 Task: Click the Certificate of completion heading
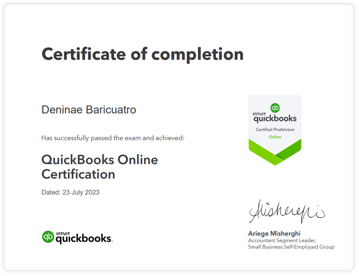[x=142, y=54]
